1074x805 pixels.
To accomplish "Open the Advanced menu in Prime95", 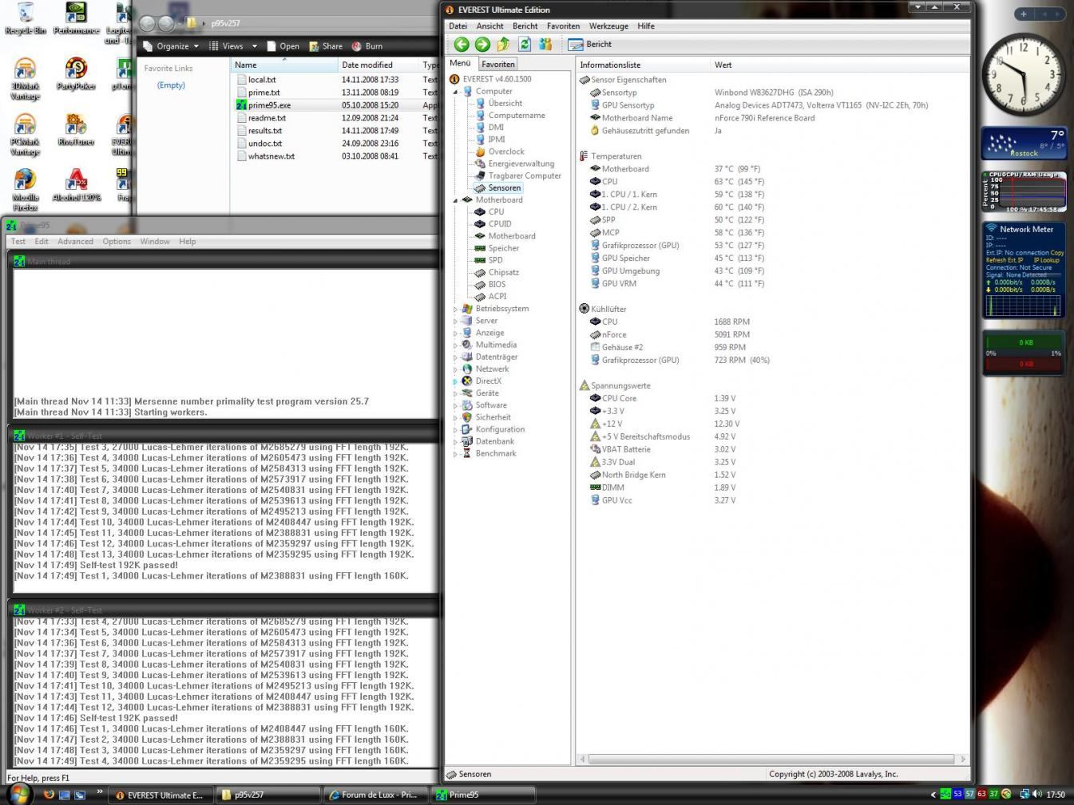I will coord(75,242).
